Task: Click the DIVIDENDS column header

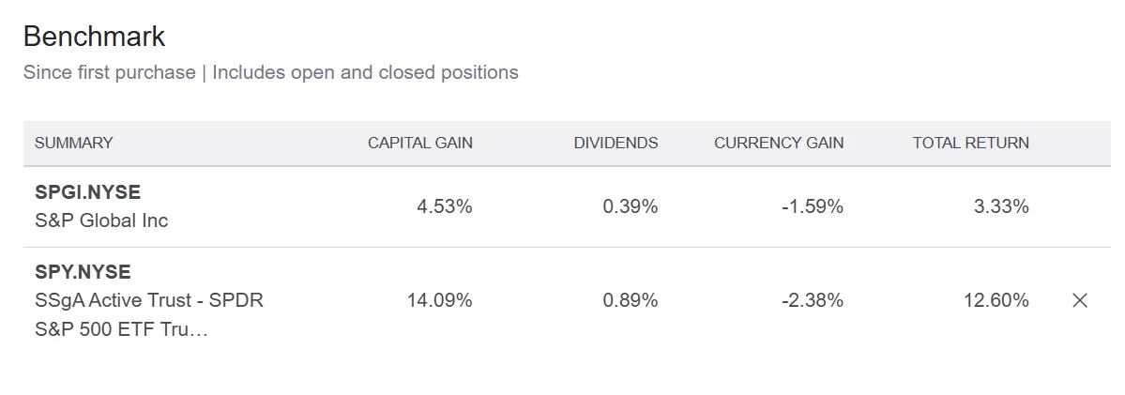Action: 616,143
